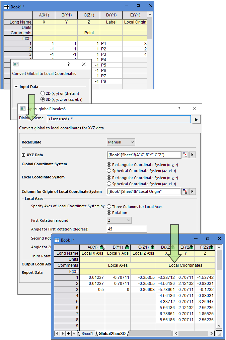
Task: Click the add new sheet plus button
Action: pos(68,333)
